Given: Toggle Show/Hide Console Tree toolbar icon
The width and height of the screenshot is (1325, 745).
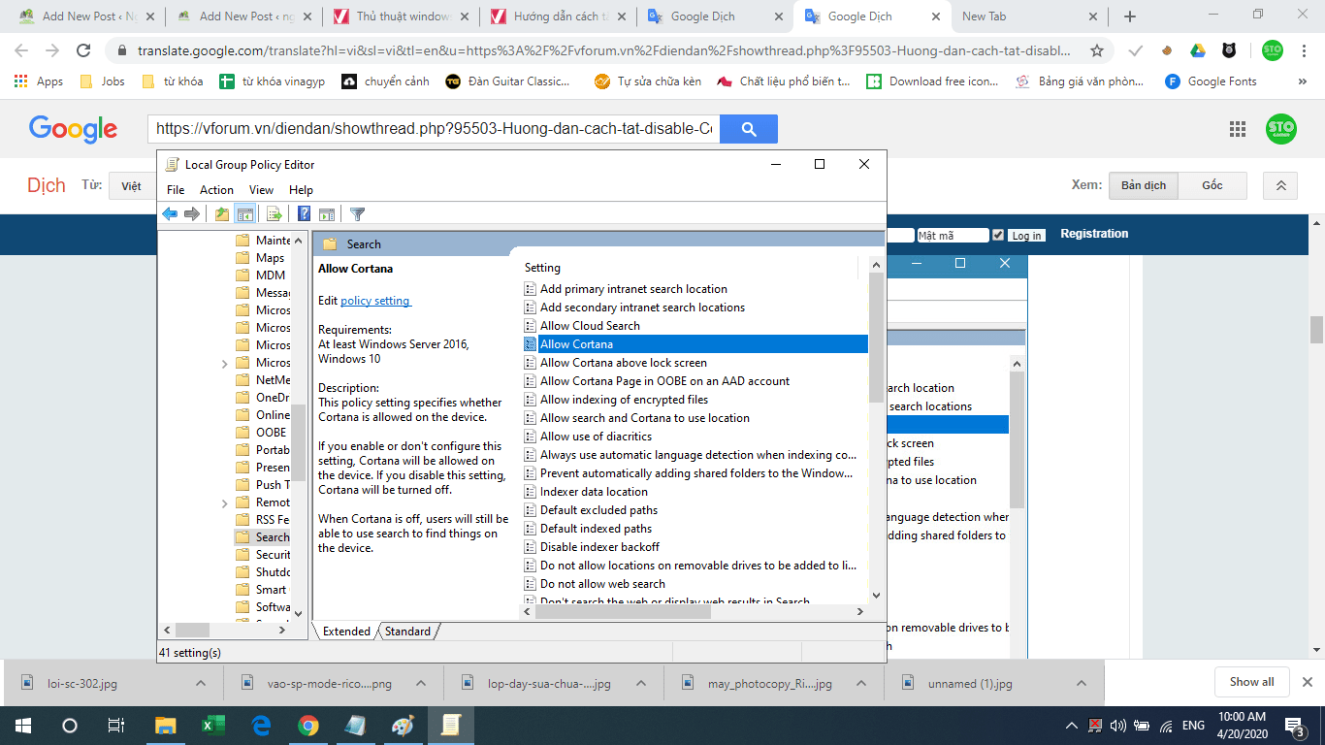Looking at the screenshot, I should pyautogui.click(x=244, y=214).
